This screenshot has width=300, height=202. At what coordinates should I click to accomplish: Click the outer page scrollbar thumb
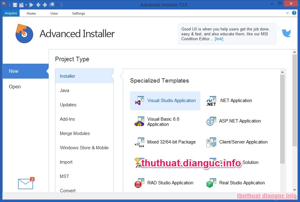pyautogui.click(x=294, y=101)
